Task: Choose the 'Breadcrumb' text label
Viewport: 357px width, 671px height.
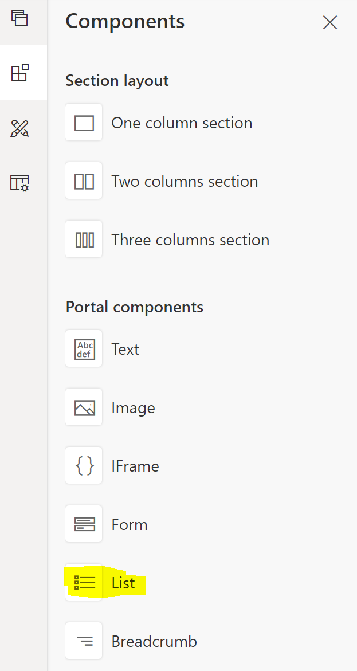Action: click(x=154, y=641)
